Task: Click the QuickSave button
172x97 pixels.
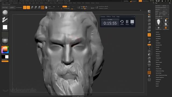Action: click(126, 1)
